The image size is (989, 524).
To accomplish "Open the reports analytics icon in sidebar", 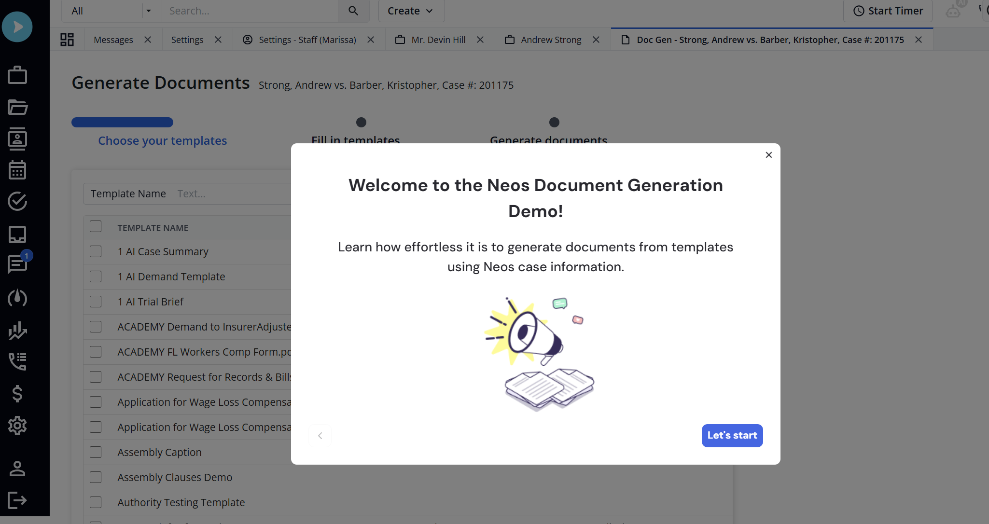I will (18, 331).
